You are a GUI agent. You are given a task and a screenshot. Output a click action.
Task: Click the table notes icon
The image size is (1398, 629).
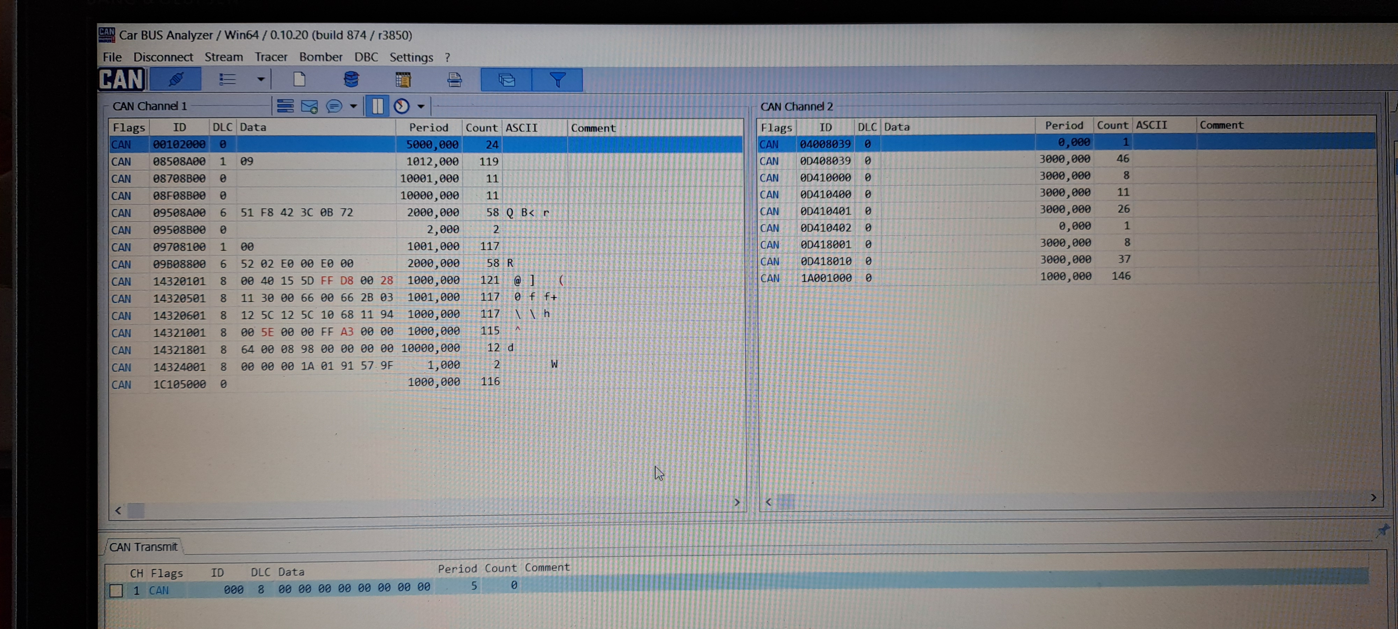point(403,80)
